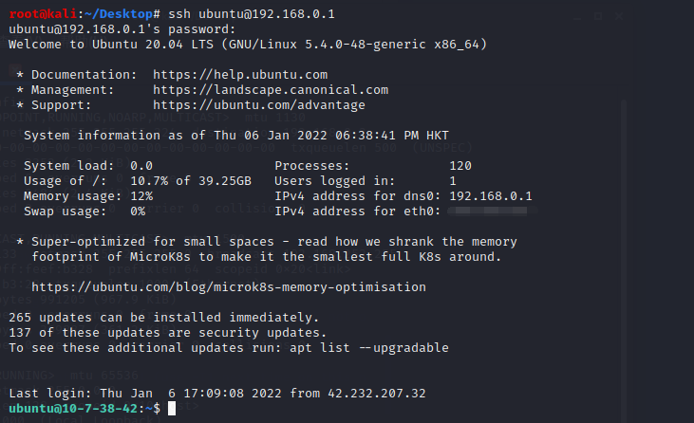Click the apt list --upgradable command text
The image size is (694, 423).
click(x=369, y=348)
